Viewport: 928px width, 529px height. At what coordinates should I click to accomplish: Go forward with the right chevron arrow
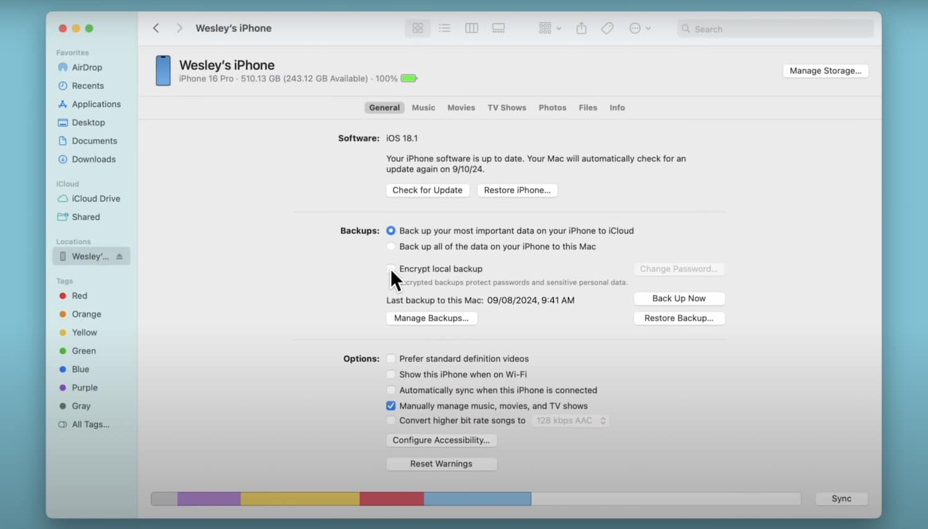tap(179, 28)
